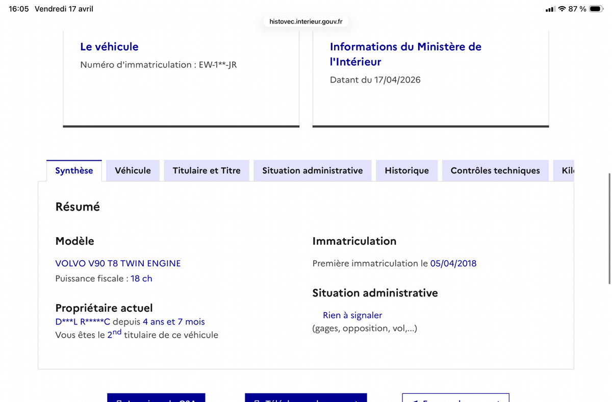Switch to the Véhicule tab
This screenshot has width=612, height=402.
click(x=133, y=170)
